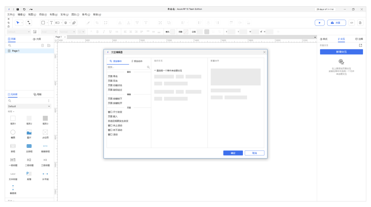Open the Default widget style dropdown in toolbar
Image resolution: width=371 pixels, height=207 pixels.
tap(19, 32)
